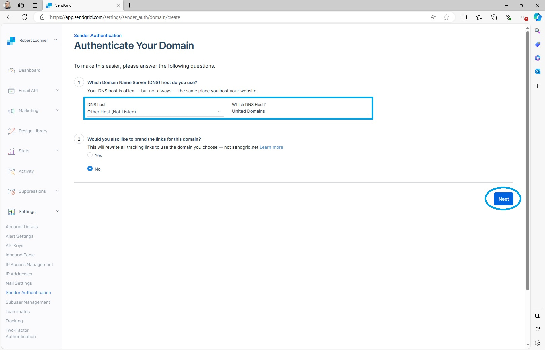Add app to sidebar plus button
This screenshot has height=350, width=545.
point(538,86)
